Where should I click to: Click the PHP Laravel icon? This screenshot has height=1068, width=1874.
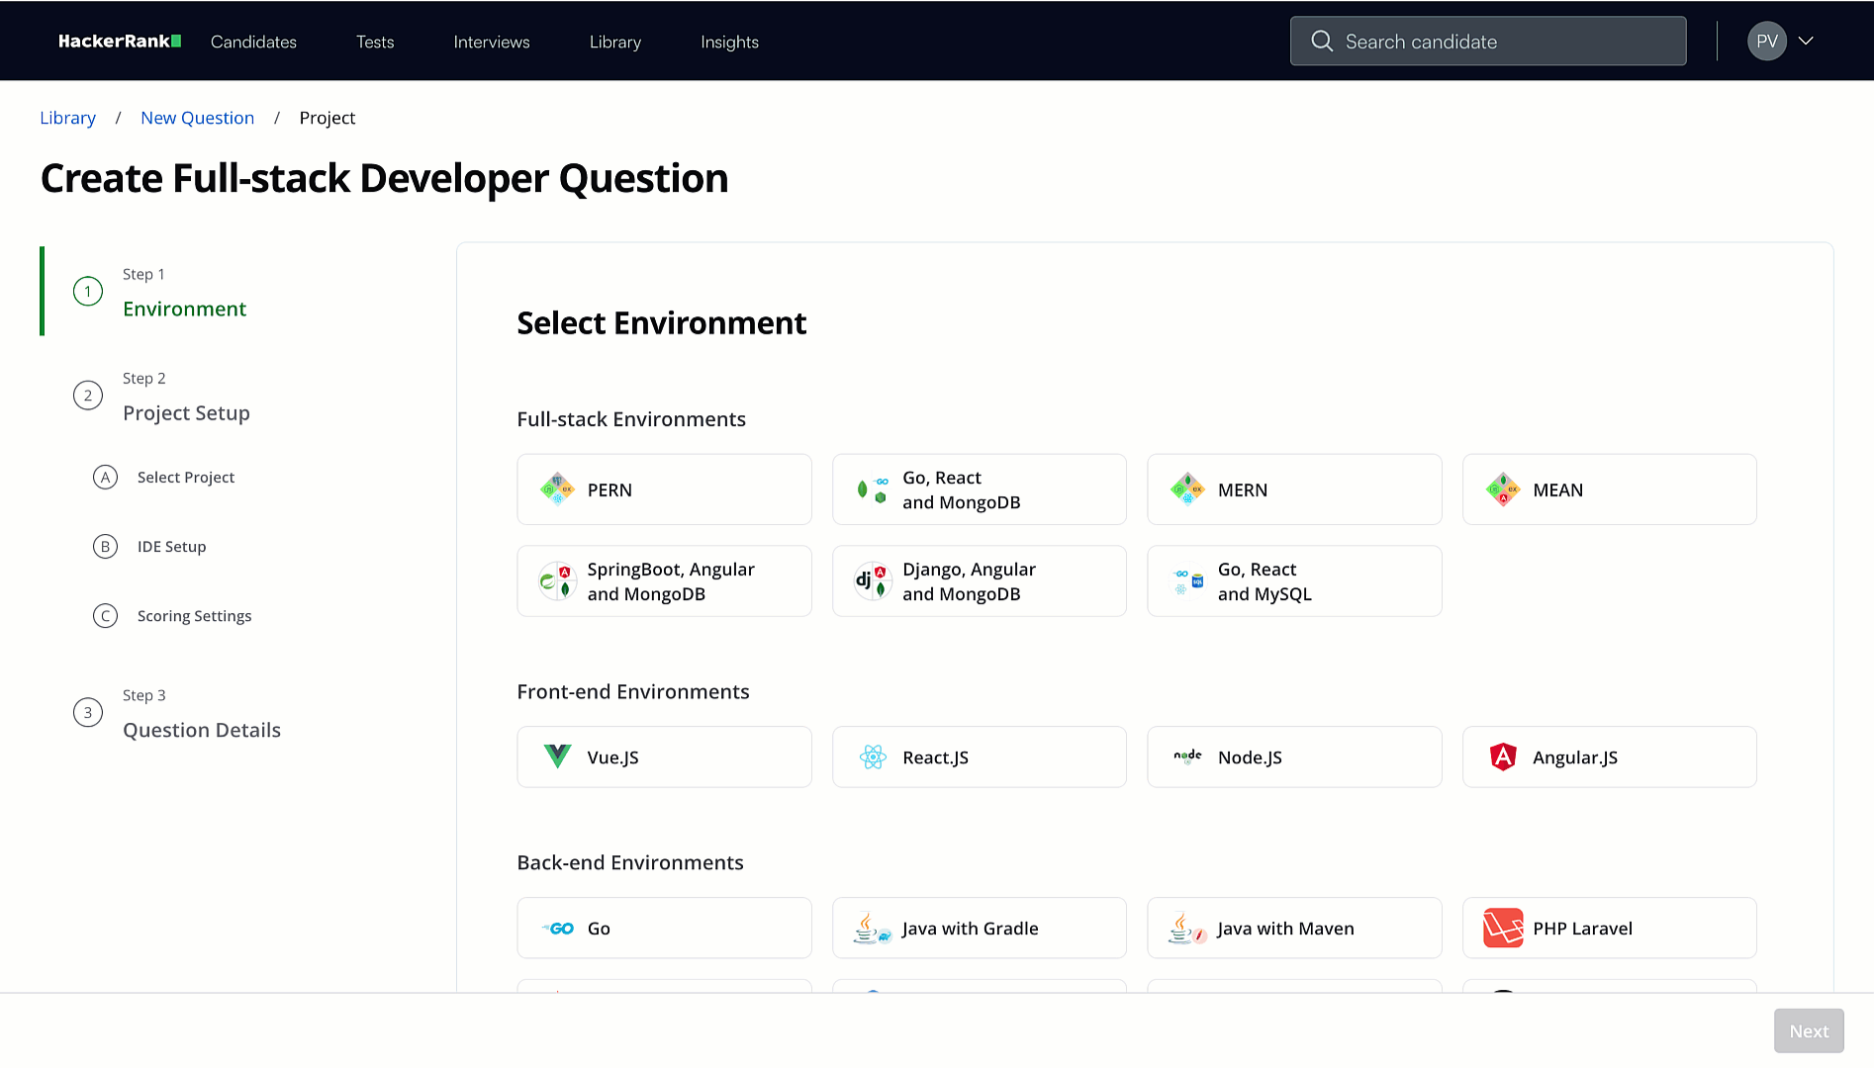[1503, 928]
